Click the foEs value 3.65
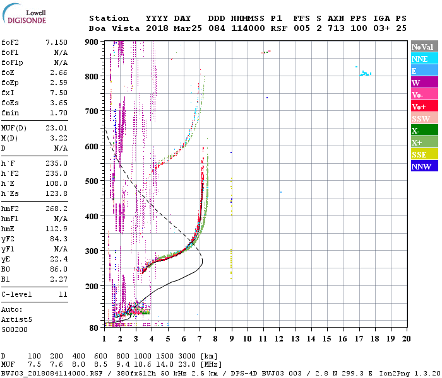This screenshot has width=442, height=378. pyautogui.click(x=59, y=103)
